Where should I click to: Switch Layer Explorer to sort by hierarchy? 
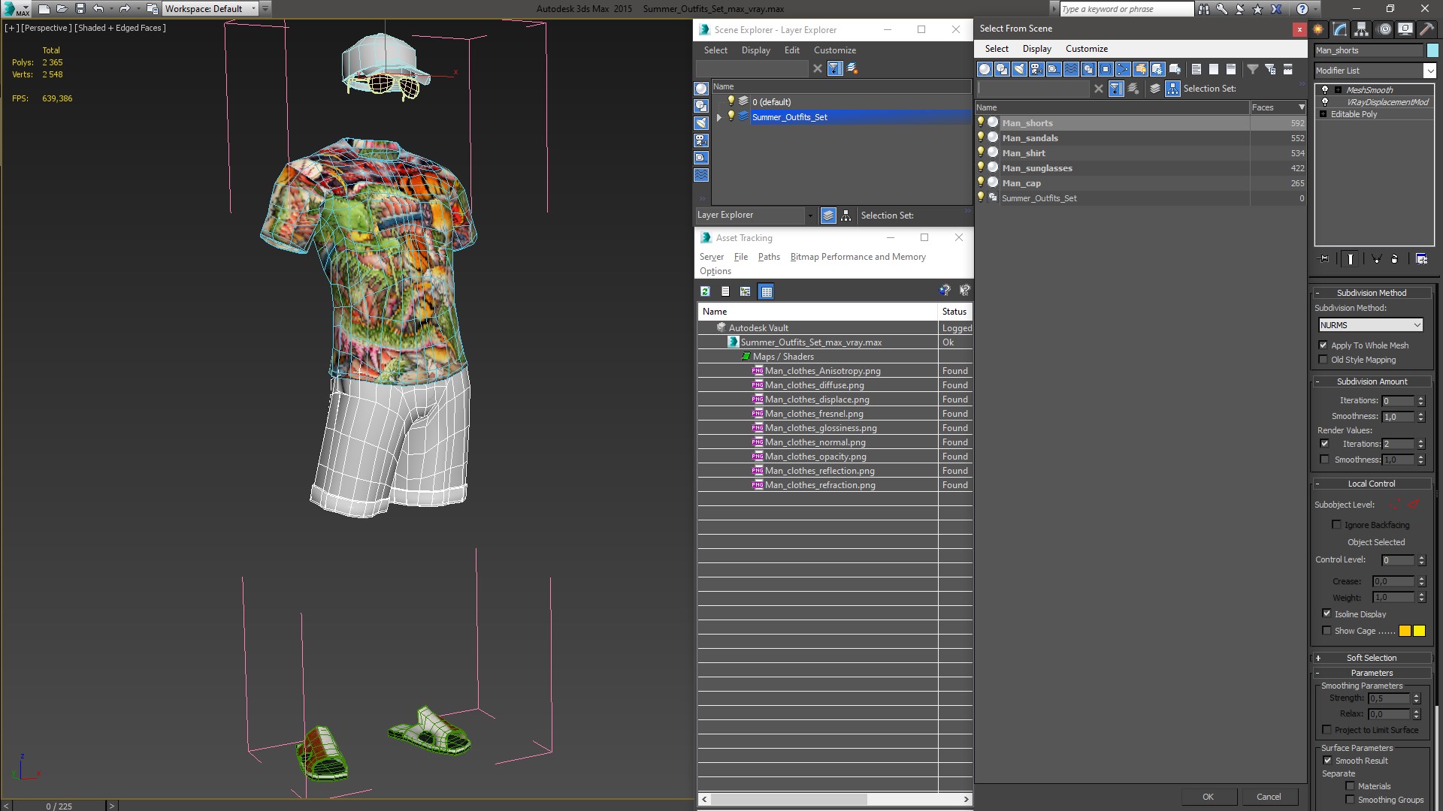846,216
